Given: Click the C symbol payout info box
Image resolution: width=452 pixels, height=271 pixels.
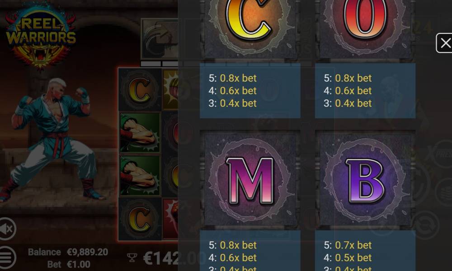Looking at the screenshot, I should tap(250, 91).
